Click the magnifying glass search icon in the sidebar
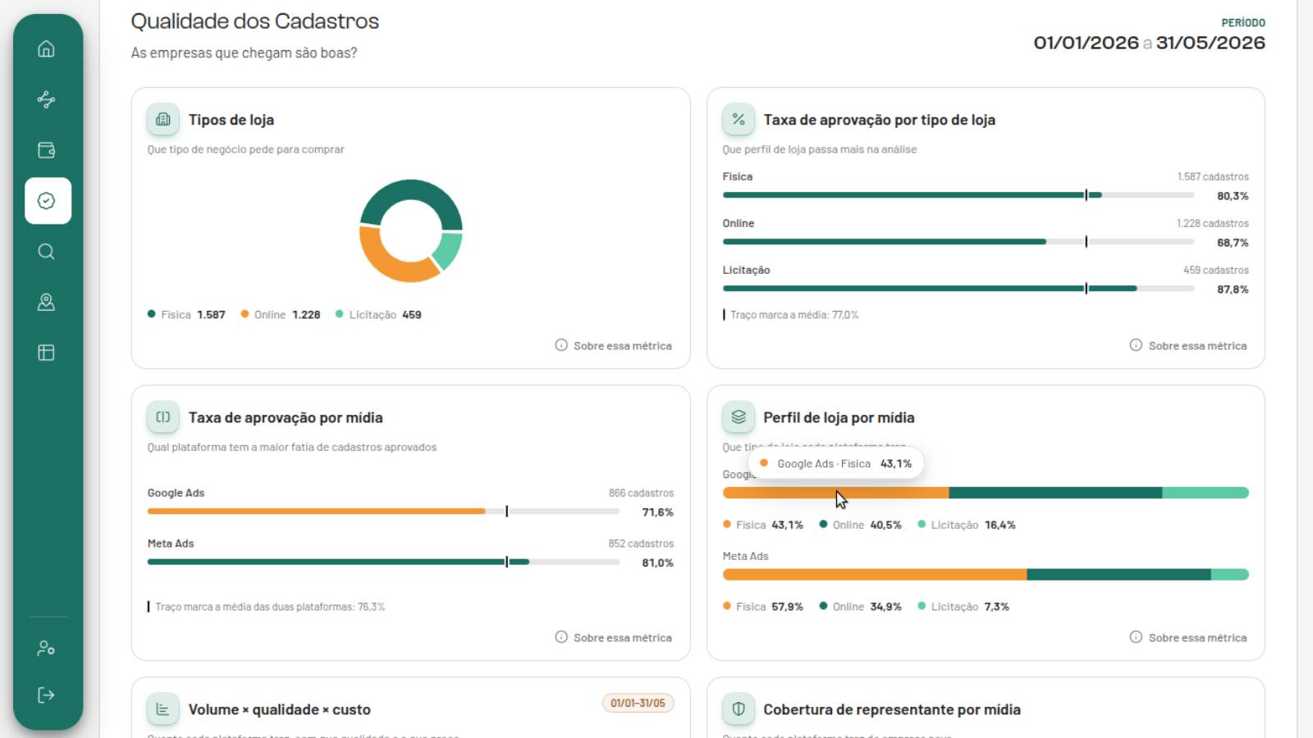This screenshot has width=1313, height=738. pyautogui.click(x=47, y=252)
